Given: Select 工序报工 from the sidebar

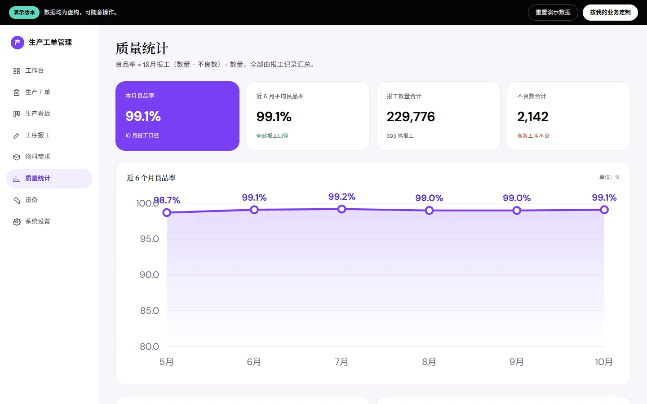Looking at the screenshot, I should coord(49,136).
